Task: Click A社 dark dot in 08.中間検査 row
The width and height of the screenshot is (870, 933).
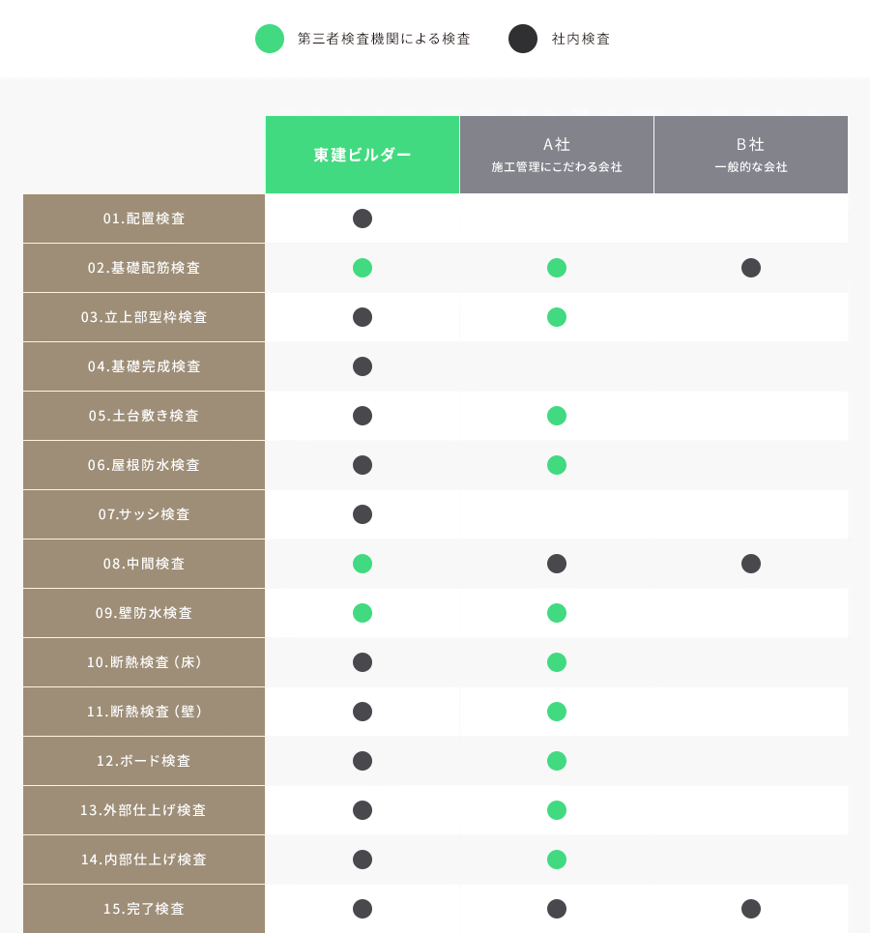Action: tap(557, 564)
